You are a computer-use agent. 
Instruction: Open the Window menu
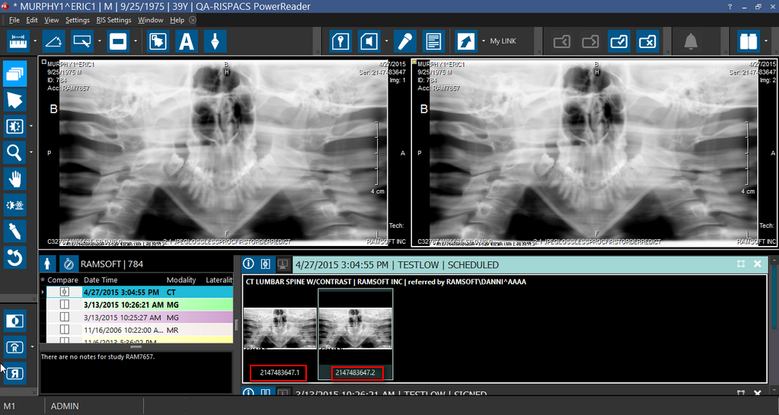[x=150, y=20]
